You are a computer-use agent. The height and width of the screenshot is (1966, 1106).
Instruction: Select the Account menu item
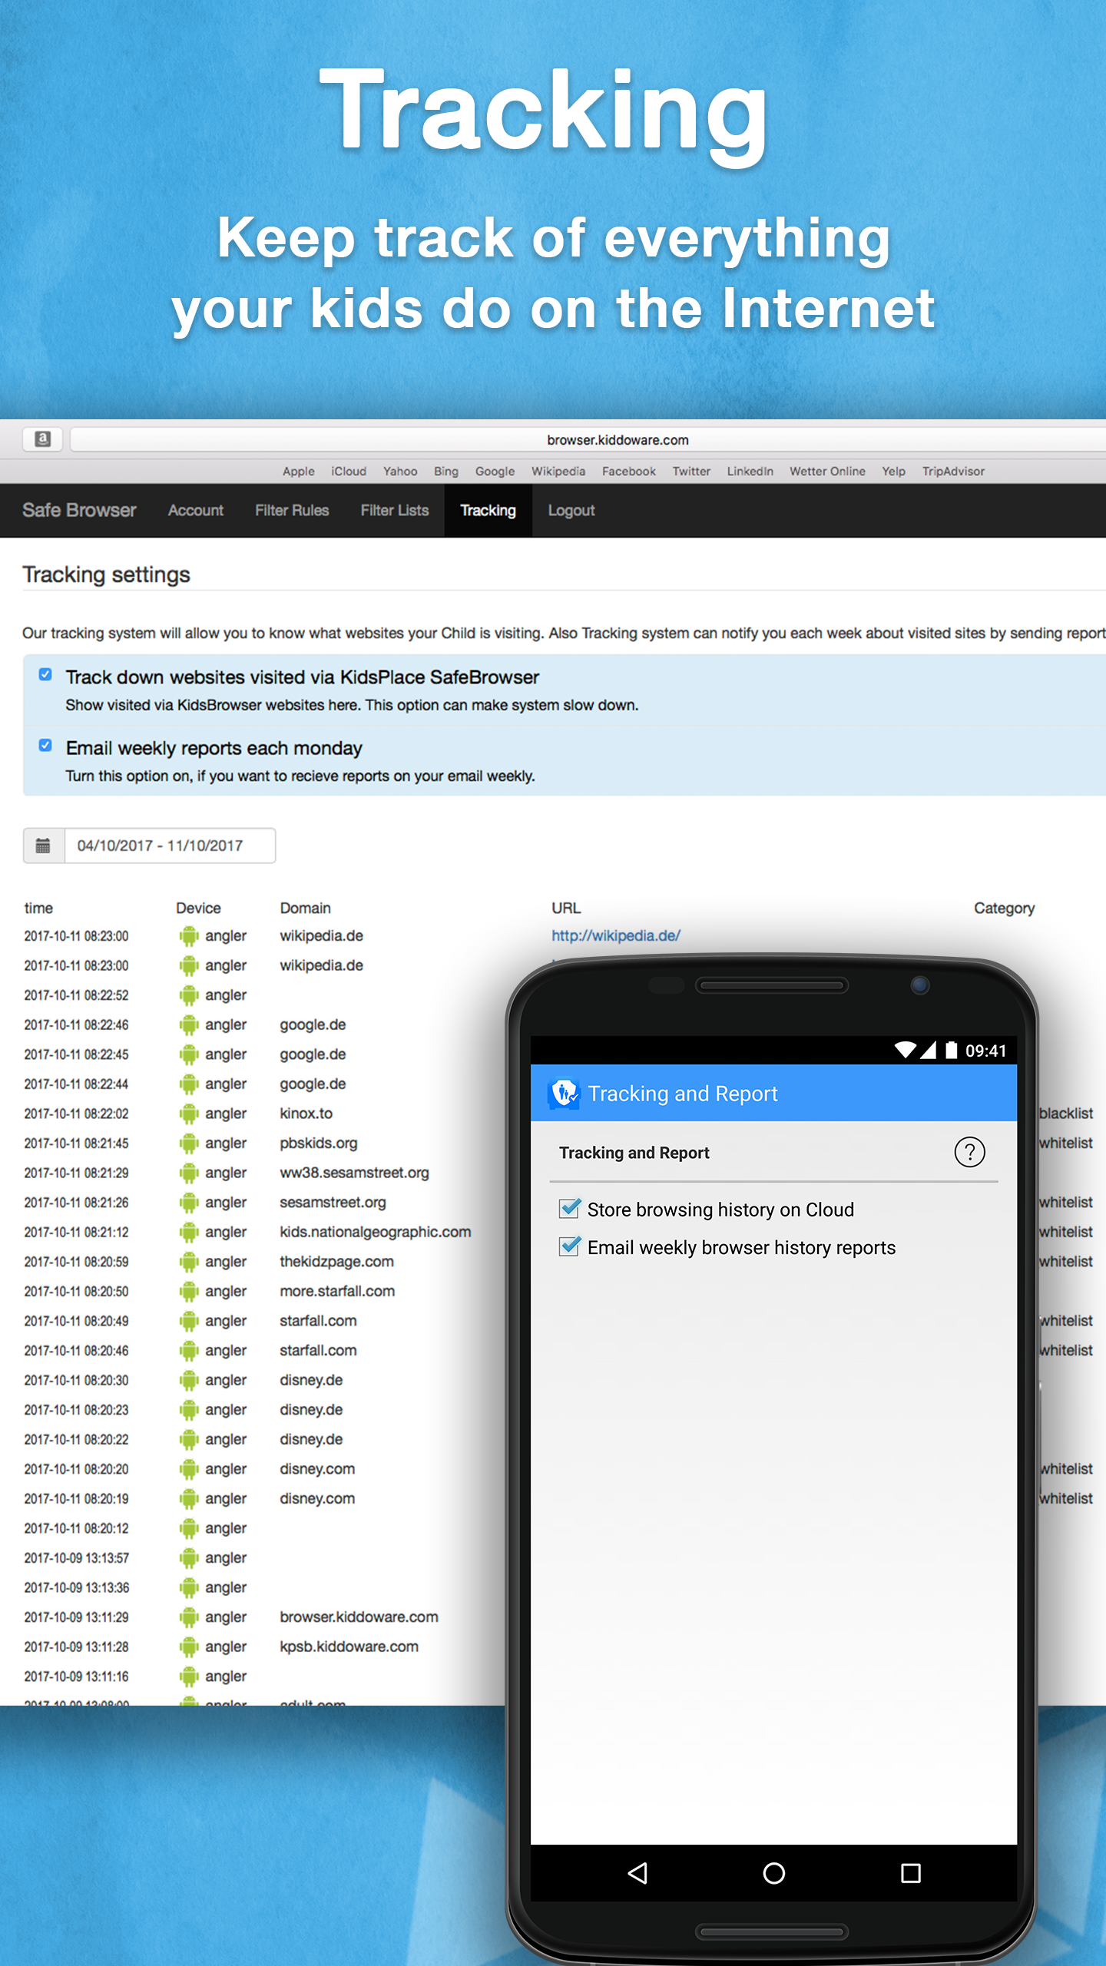(196, 511)
